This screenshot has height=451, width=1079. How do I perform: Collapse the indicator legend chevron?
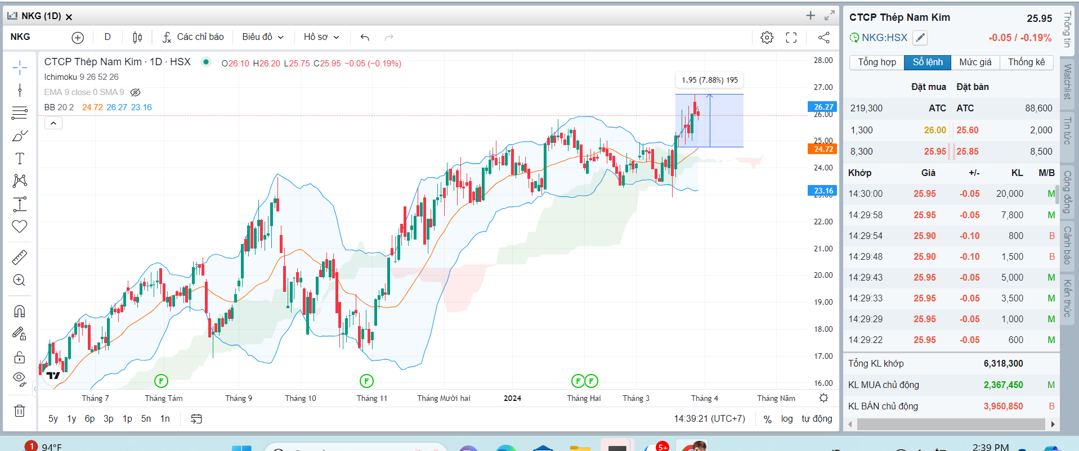click(53, 123)
